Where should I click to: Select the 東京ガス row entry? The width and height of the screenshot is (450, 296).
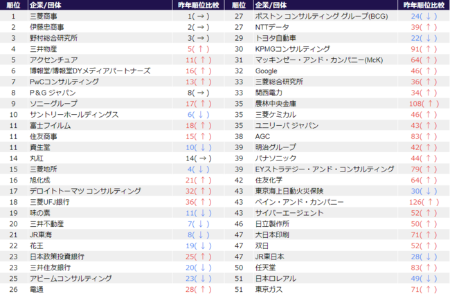[270, 288]
